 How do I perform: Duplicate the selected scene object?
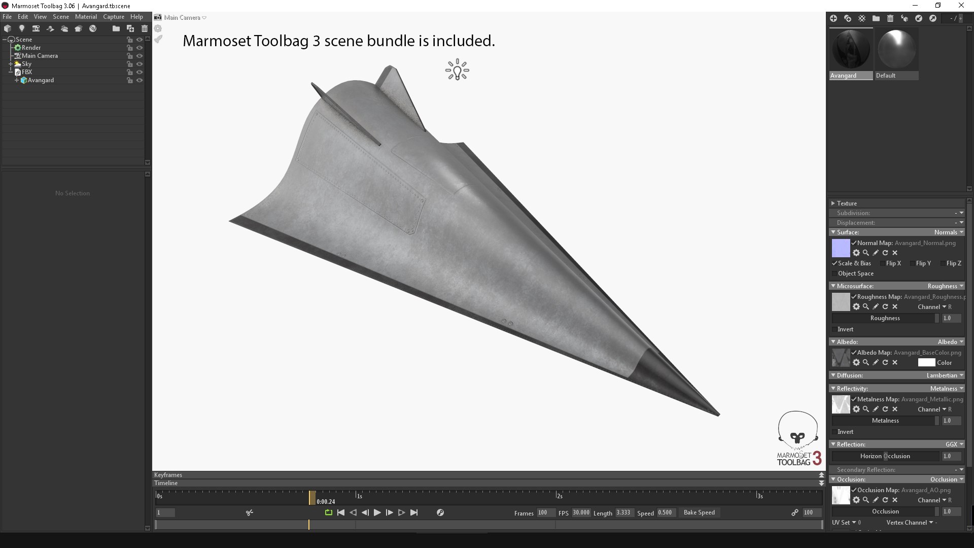click(130, 28)
